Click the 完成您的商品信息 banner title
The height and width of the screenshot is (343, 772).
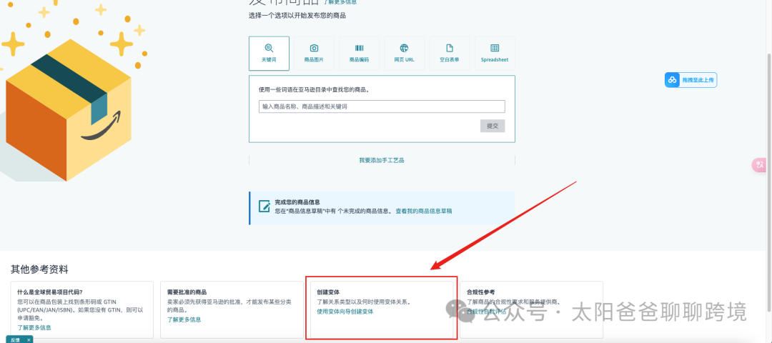pyautogui.click(x=297, y=202)
